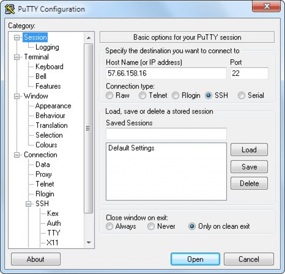Open the Selection settings category
Screen dimensions: 285x274
(x=49, y=135)
